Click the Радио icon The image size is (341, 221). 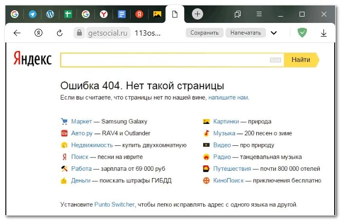tap(206, 157)
